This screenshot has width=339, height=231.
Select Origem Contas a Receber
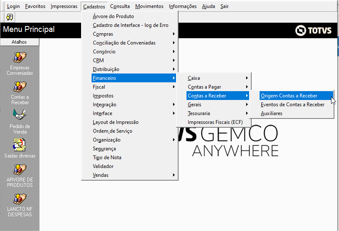pos(296,96)
